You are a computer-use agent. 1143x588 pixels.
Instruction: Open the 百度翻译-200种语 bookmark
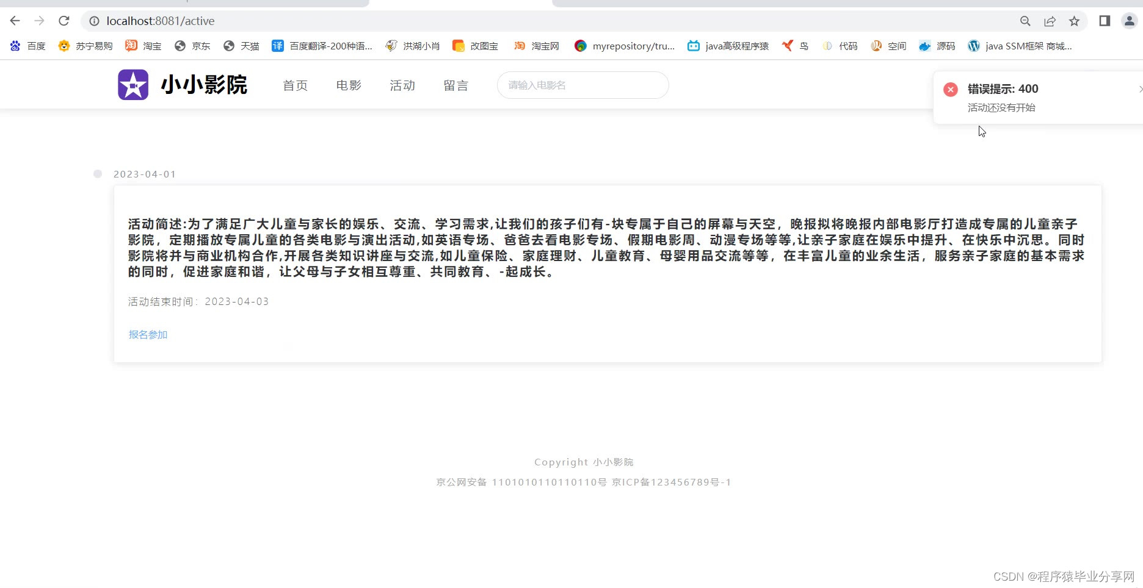click(x=322, y=46)
